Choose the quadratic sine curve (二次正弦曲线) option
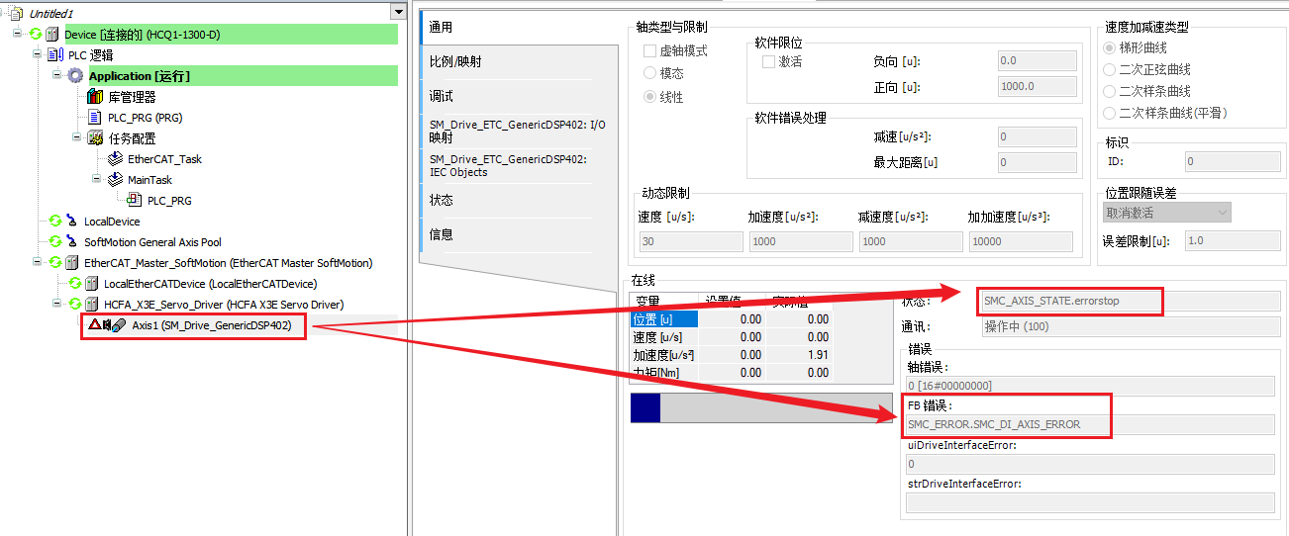Image resolution: width=1289 pixels, height=536 pixels. 1110,69
